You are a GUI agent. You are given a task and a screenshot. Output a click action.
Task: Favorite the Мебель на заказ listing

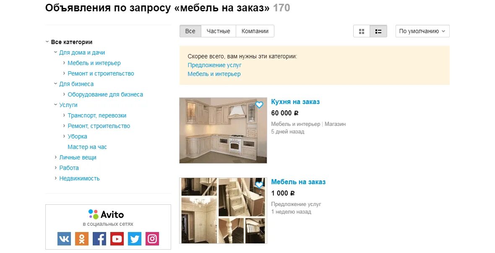259,185
